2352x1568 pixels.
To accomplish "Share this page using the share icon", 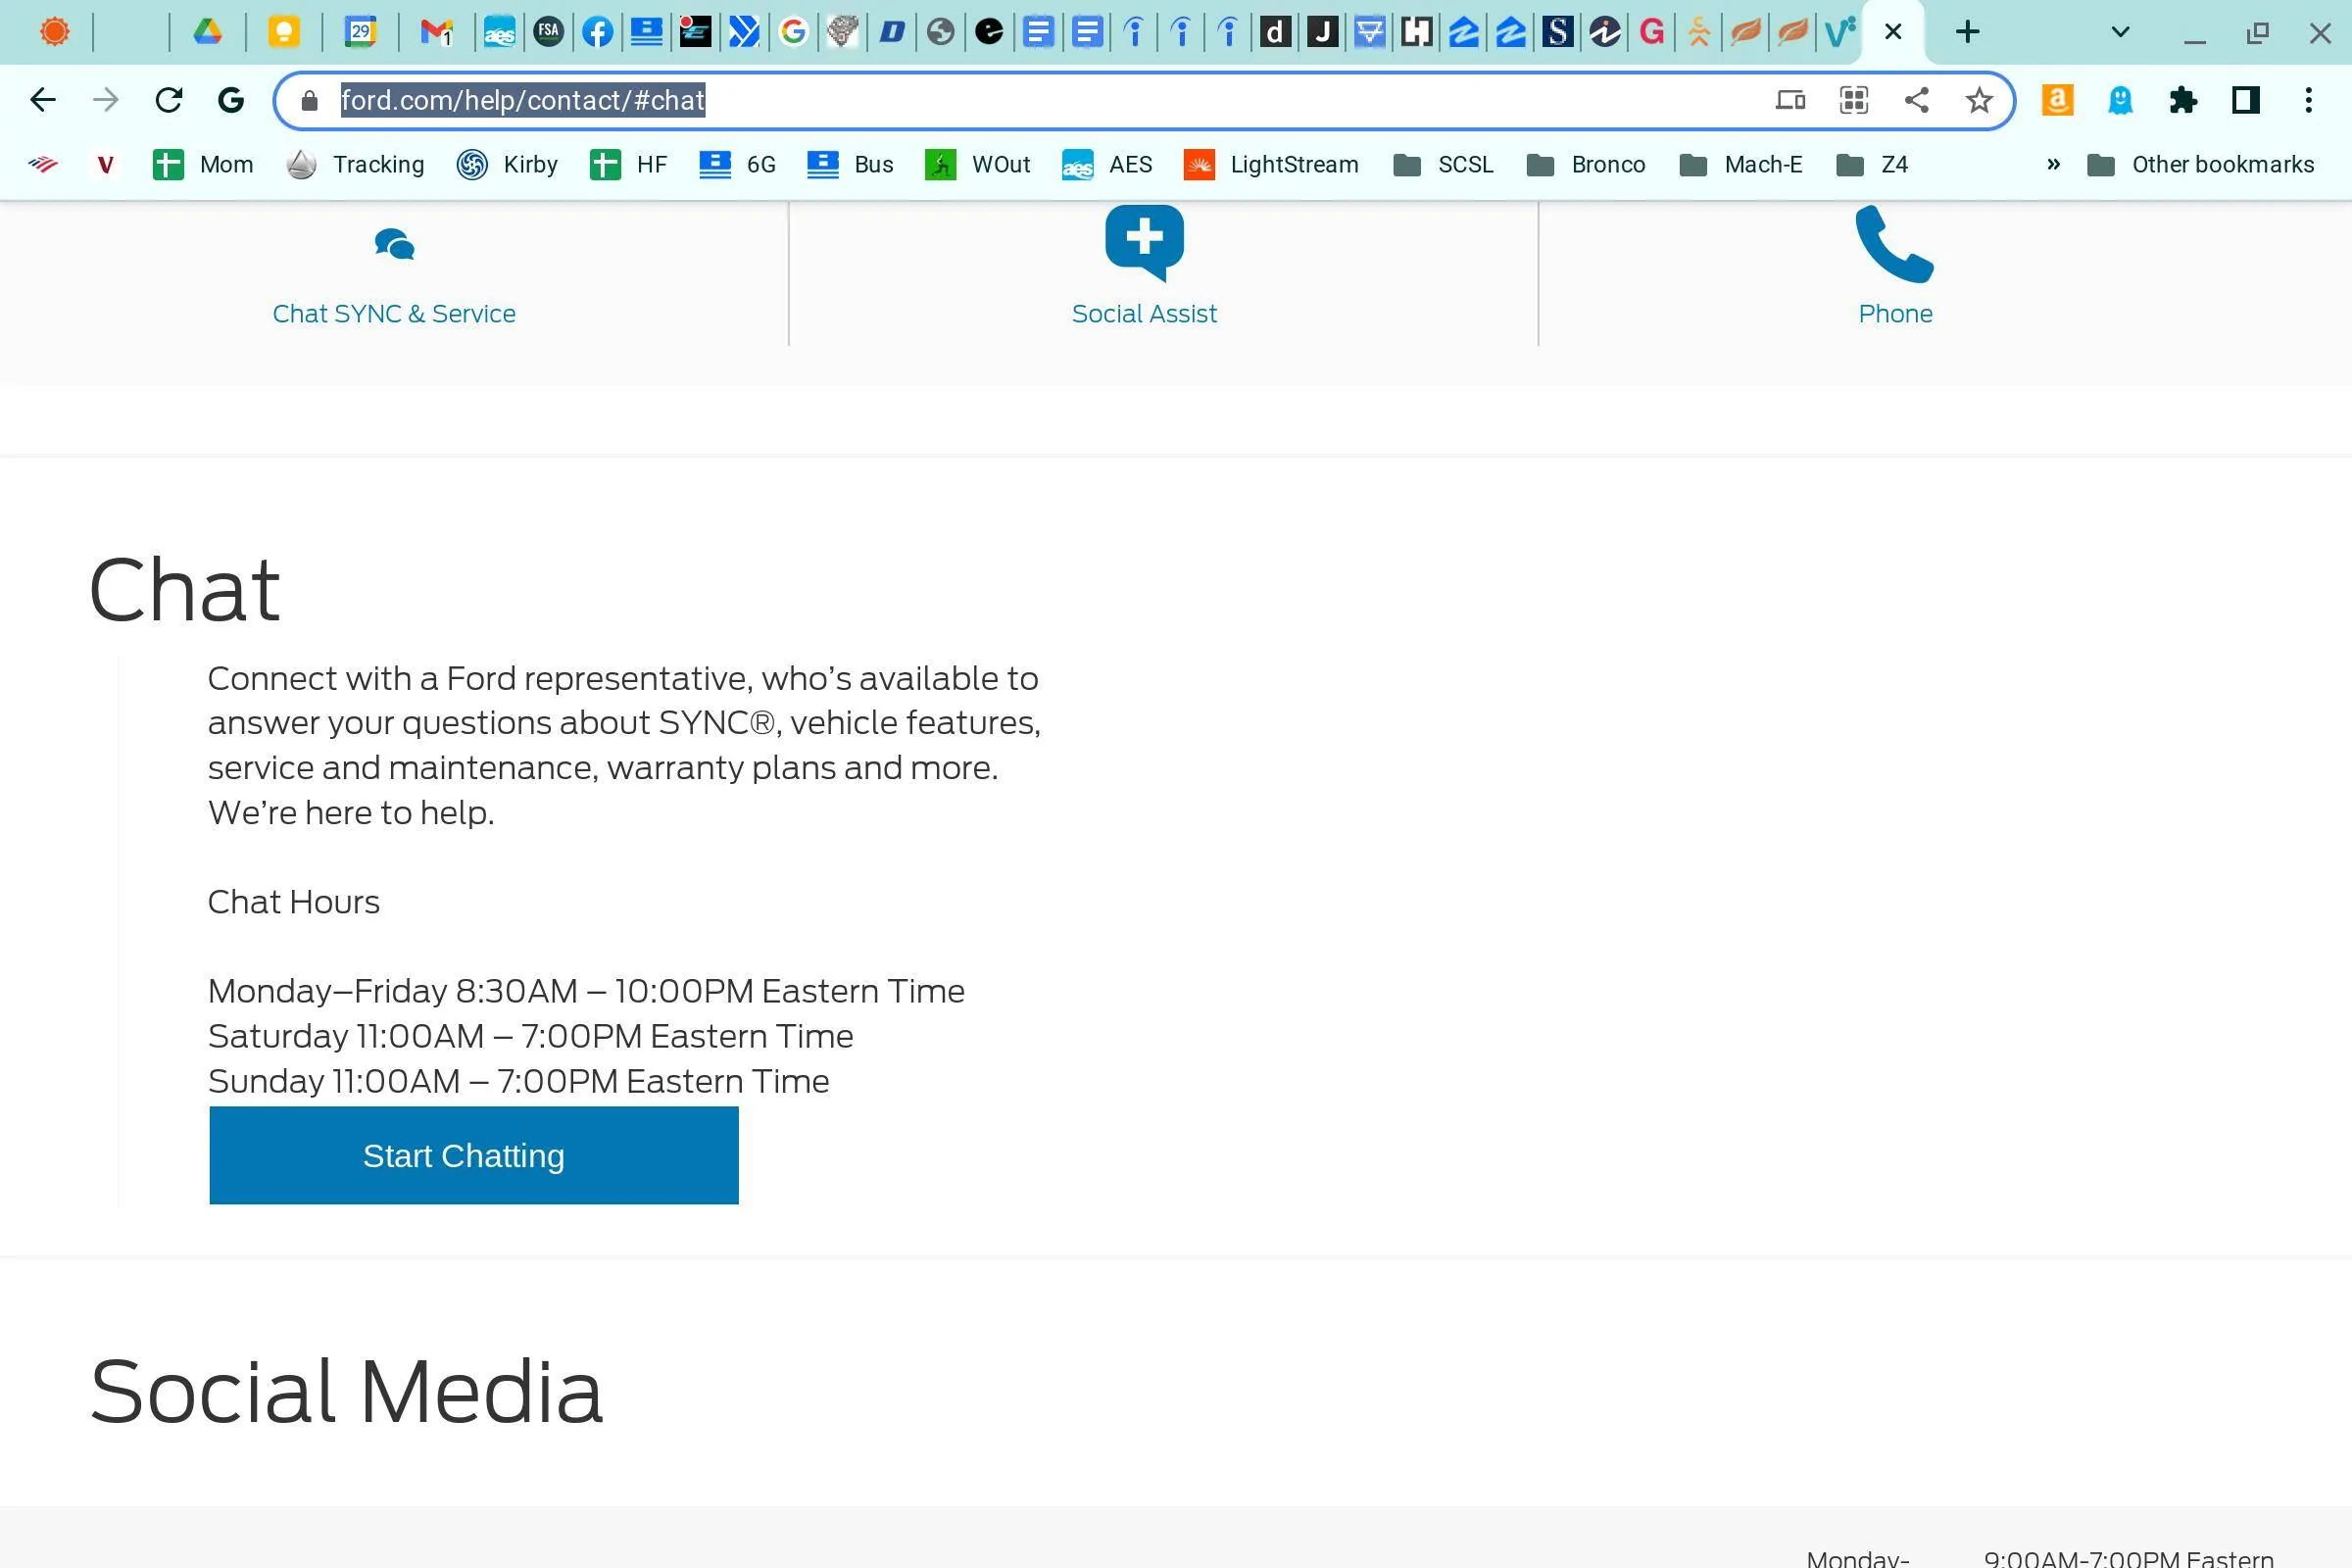I will pos(1916,100).
